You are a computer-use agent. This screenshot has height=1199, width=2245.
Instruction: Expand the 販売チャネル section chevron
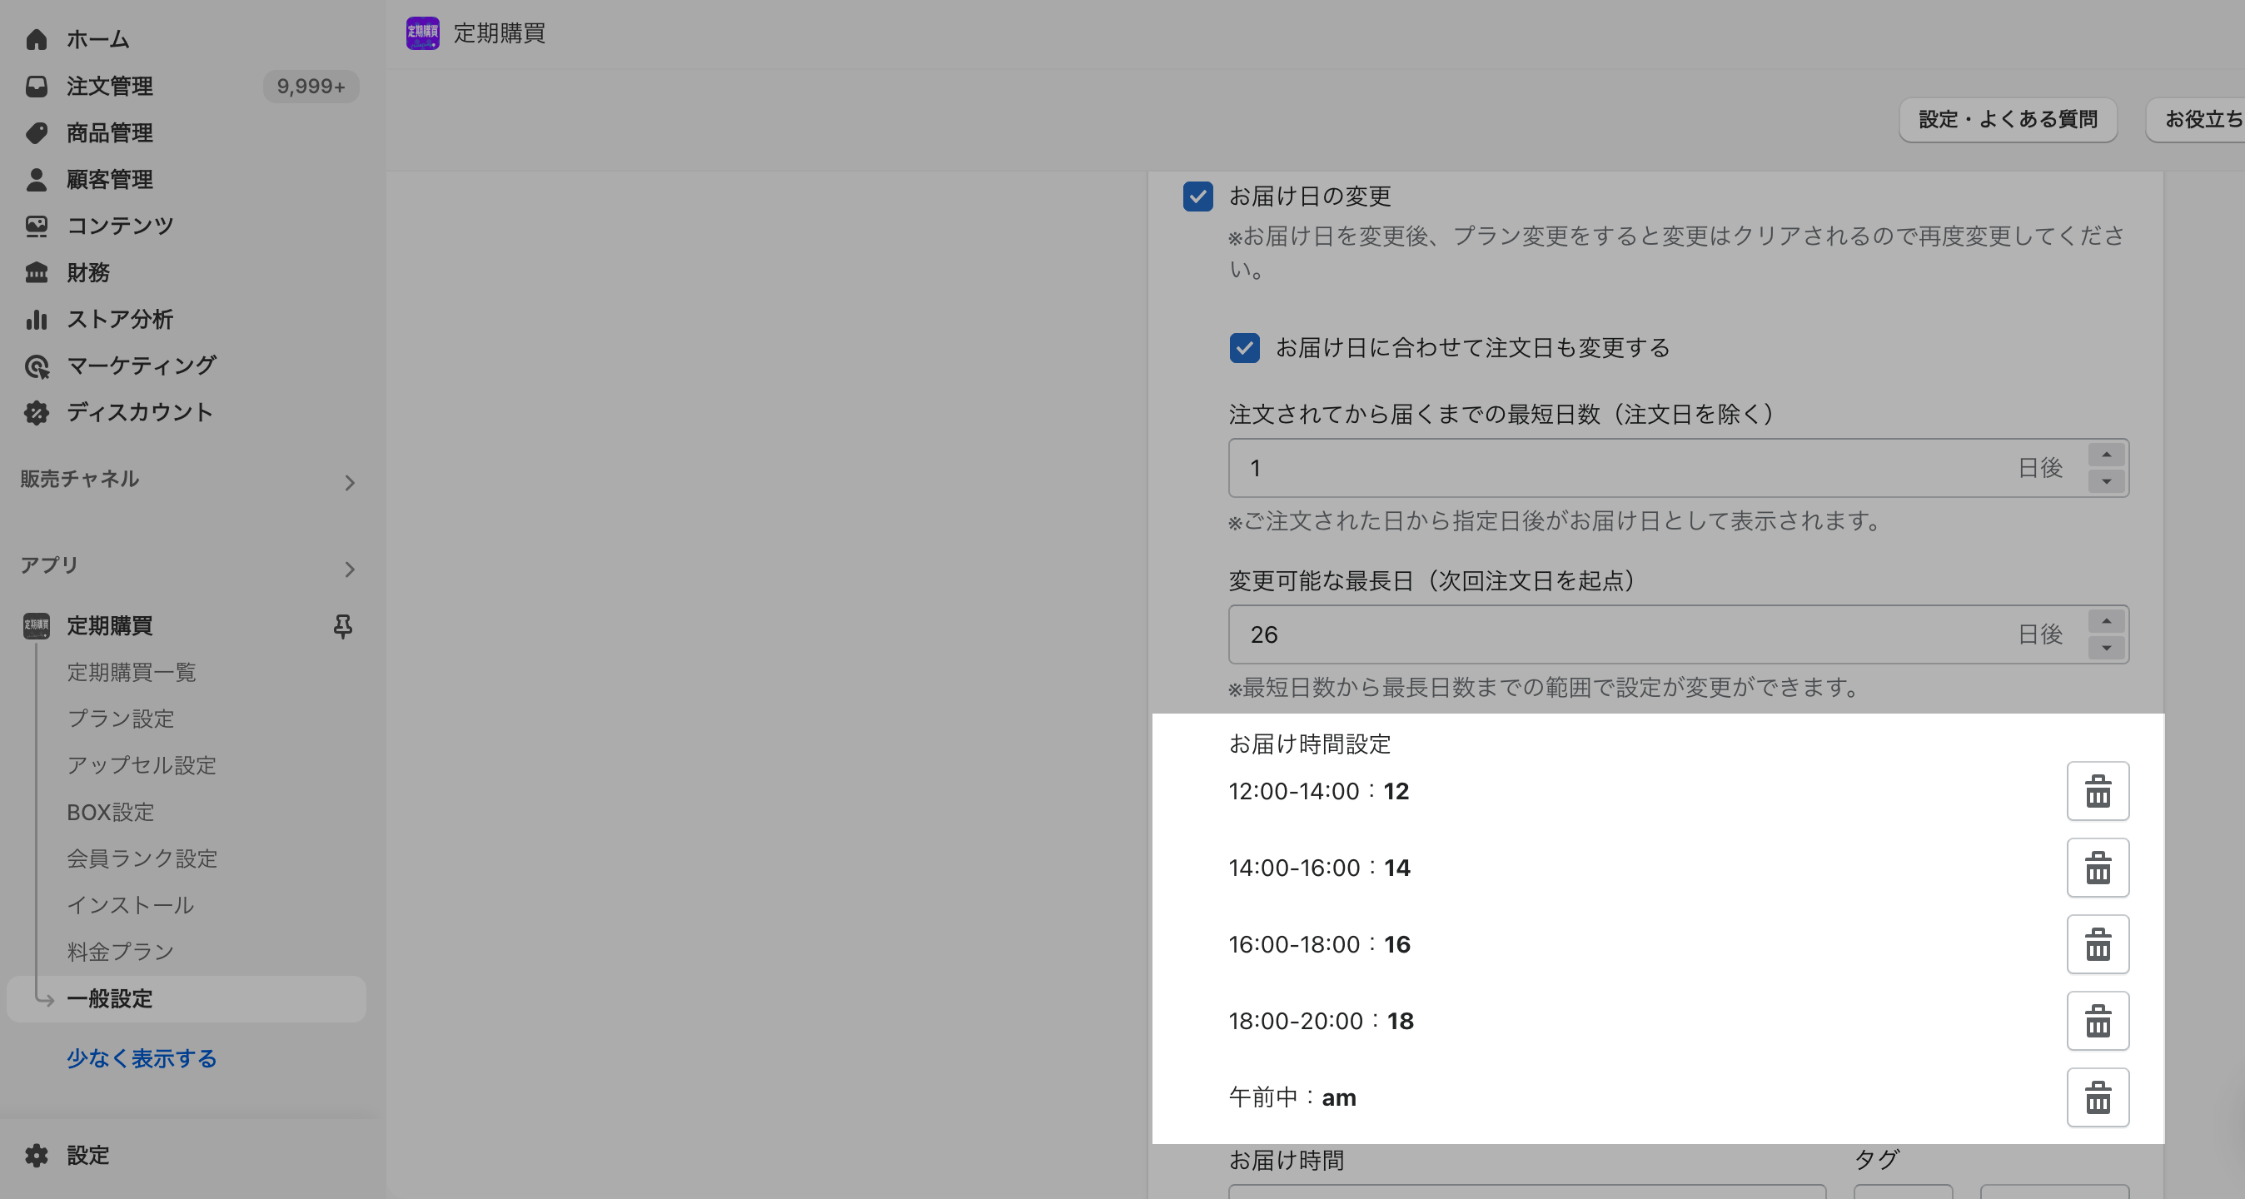click(x=350, y=483)
